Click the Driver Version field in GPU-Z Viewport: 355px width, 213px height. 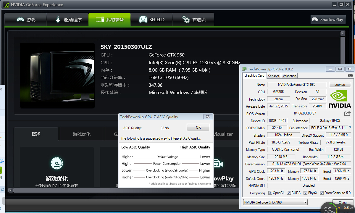click(x=309, y=164)
